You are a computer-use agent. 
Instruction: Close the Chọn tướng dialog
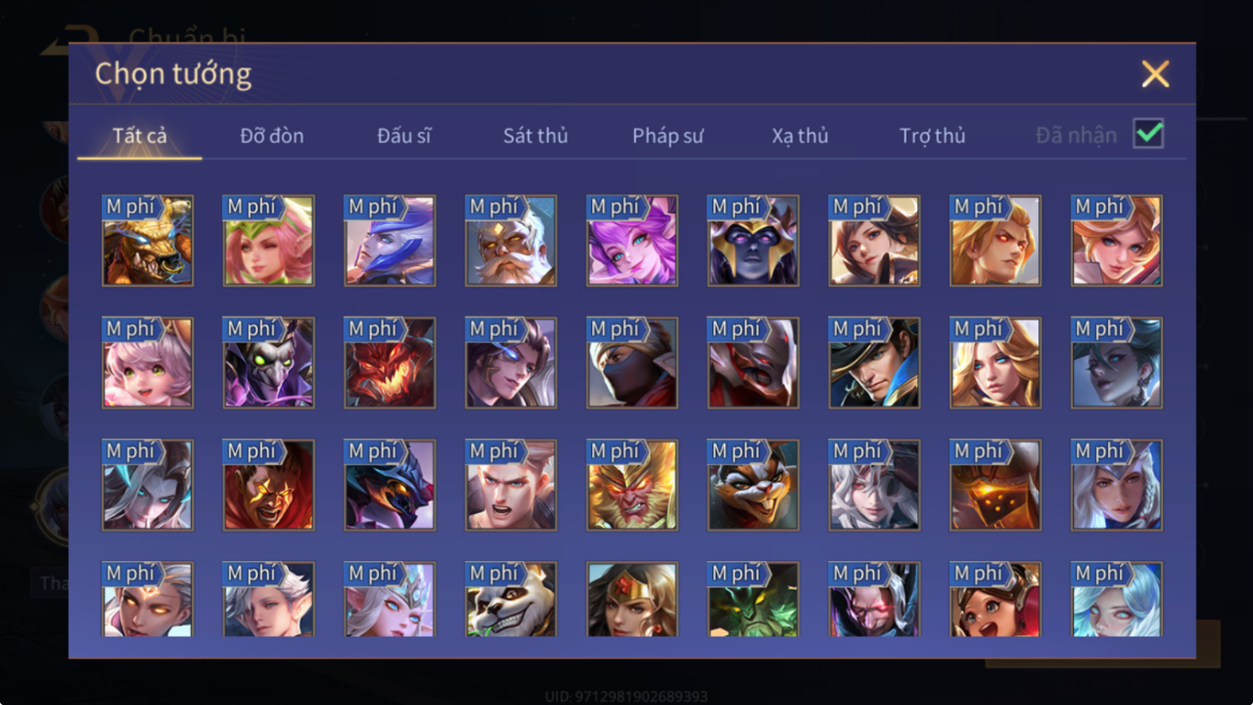[1155, 74]
